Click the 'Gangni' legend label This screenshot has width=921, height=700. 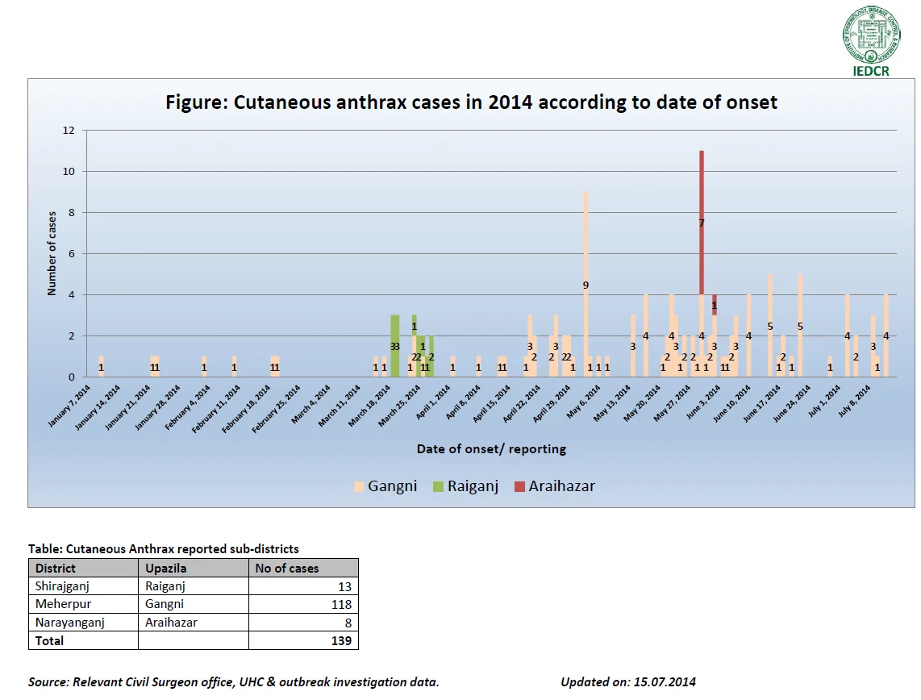(x=393, y=486)
